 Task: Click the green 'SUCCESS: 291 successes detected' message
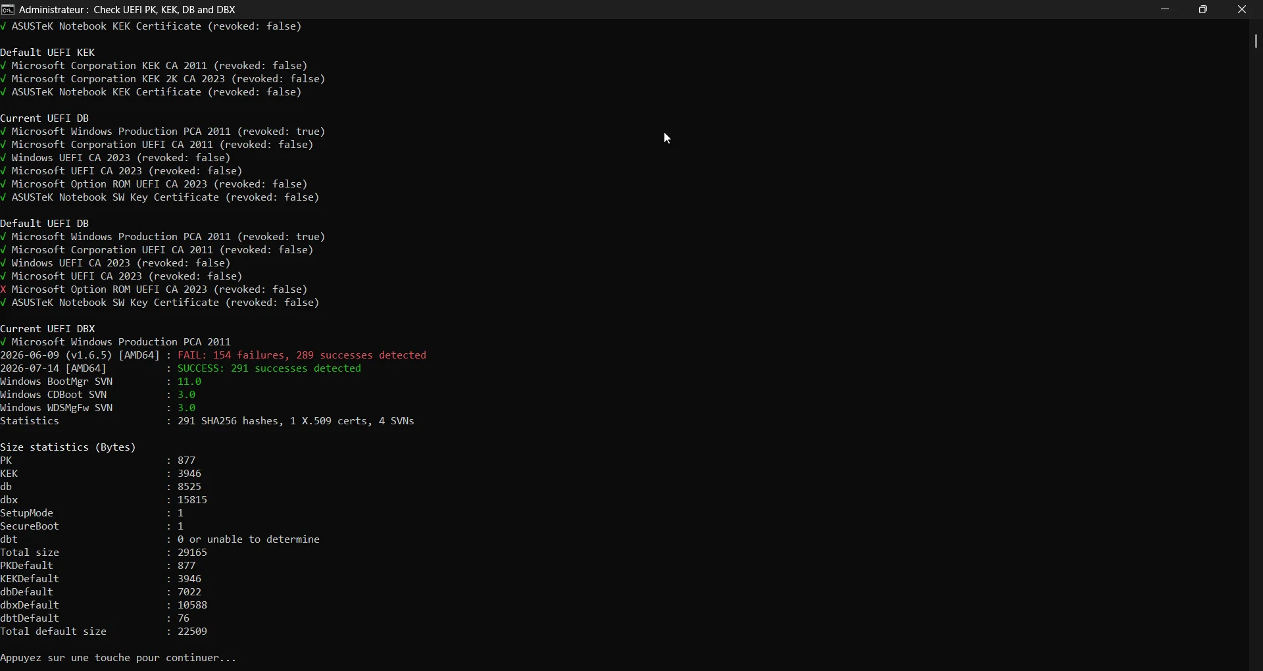[270, 368]
